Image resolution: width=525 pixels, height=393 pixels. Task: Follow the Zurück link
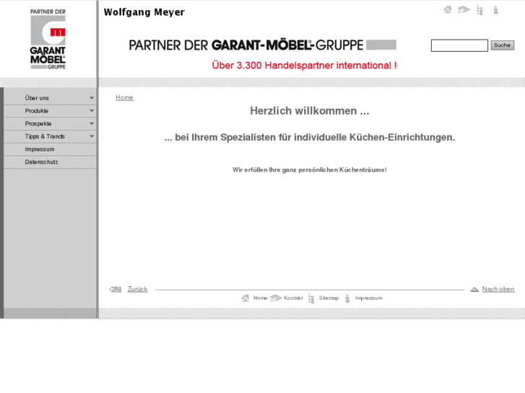[x=137, y=289]
